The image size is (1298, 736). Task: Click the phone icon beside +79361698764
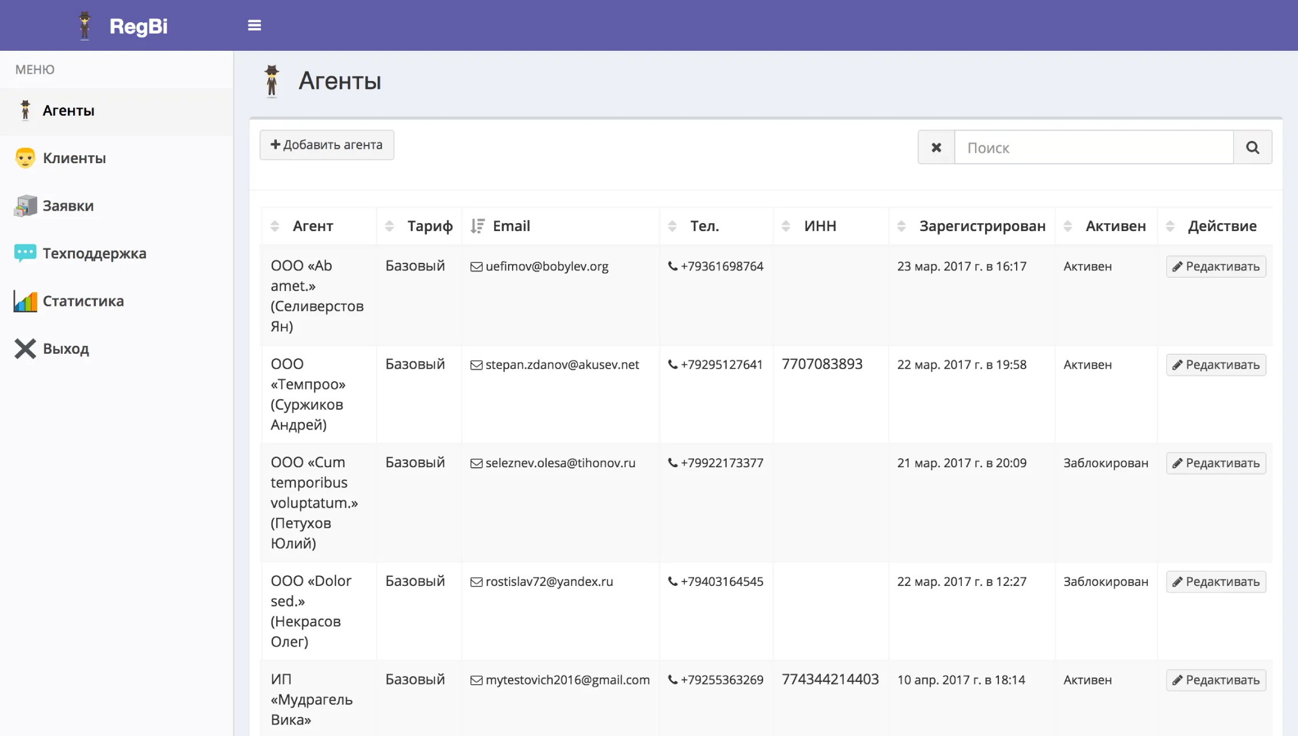click(672, 265)
